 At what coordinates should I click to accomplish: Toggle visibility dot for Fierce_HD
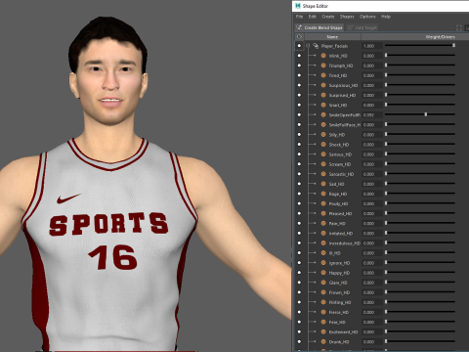click(299, 312)
